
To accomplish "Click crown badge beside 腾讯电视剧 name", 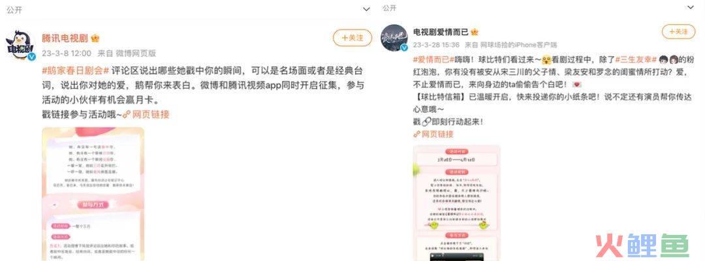I will point(95,38).
